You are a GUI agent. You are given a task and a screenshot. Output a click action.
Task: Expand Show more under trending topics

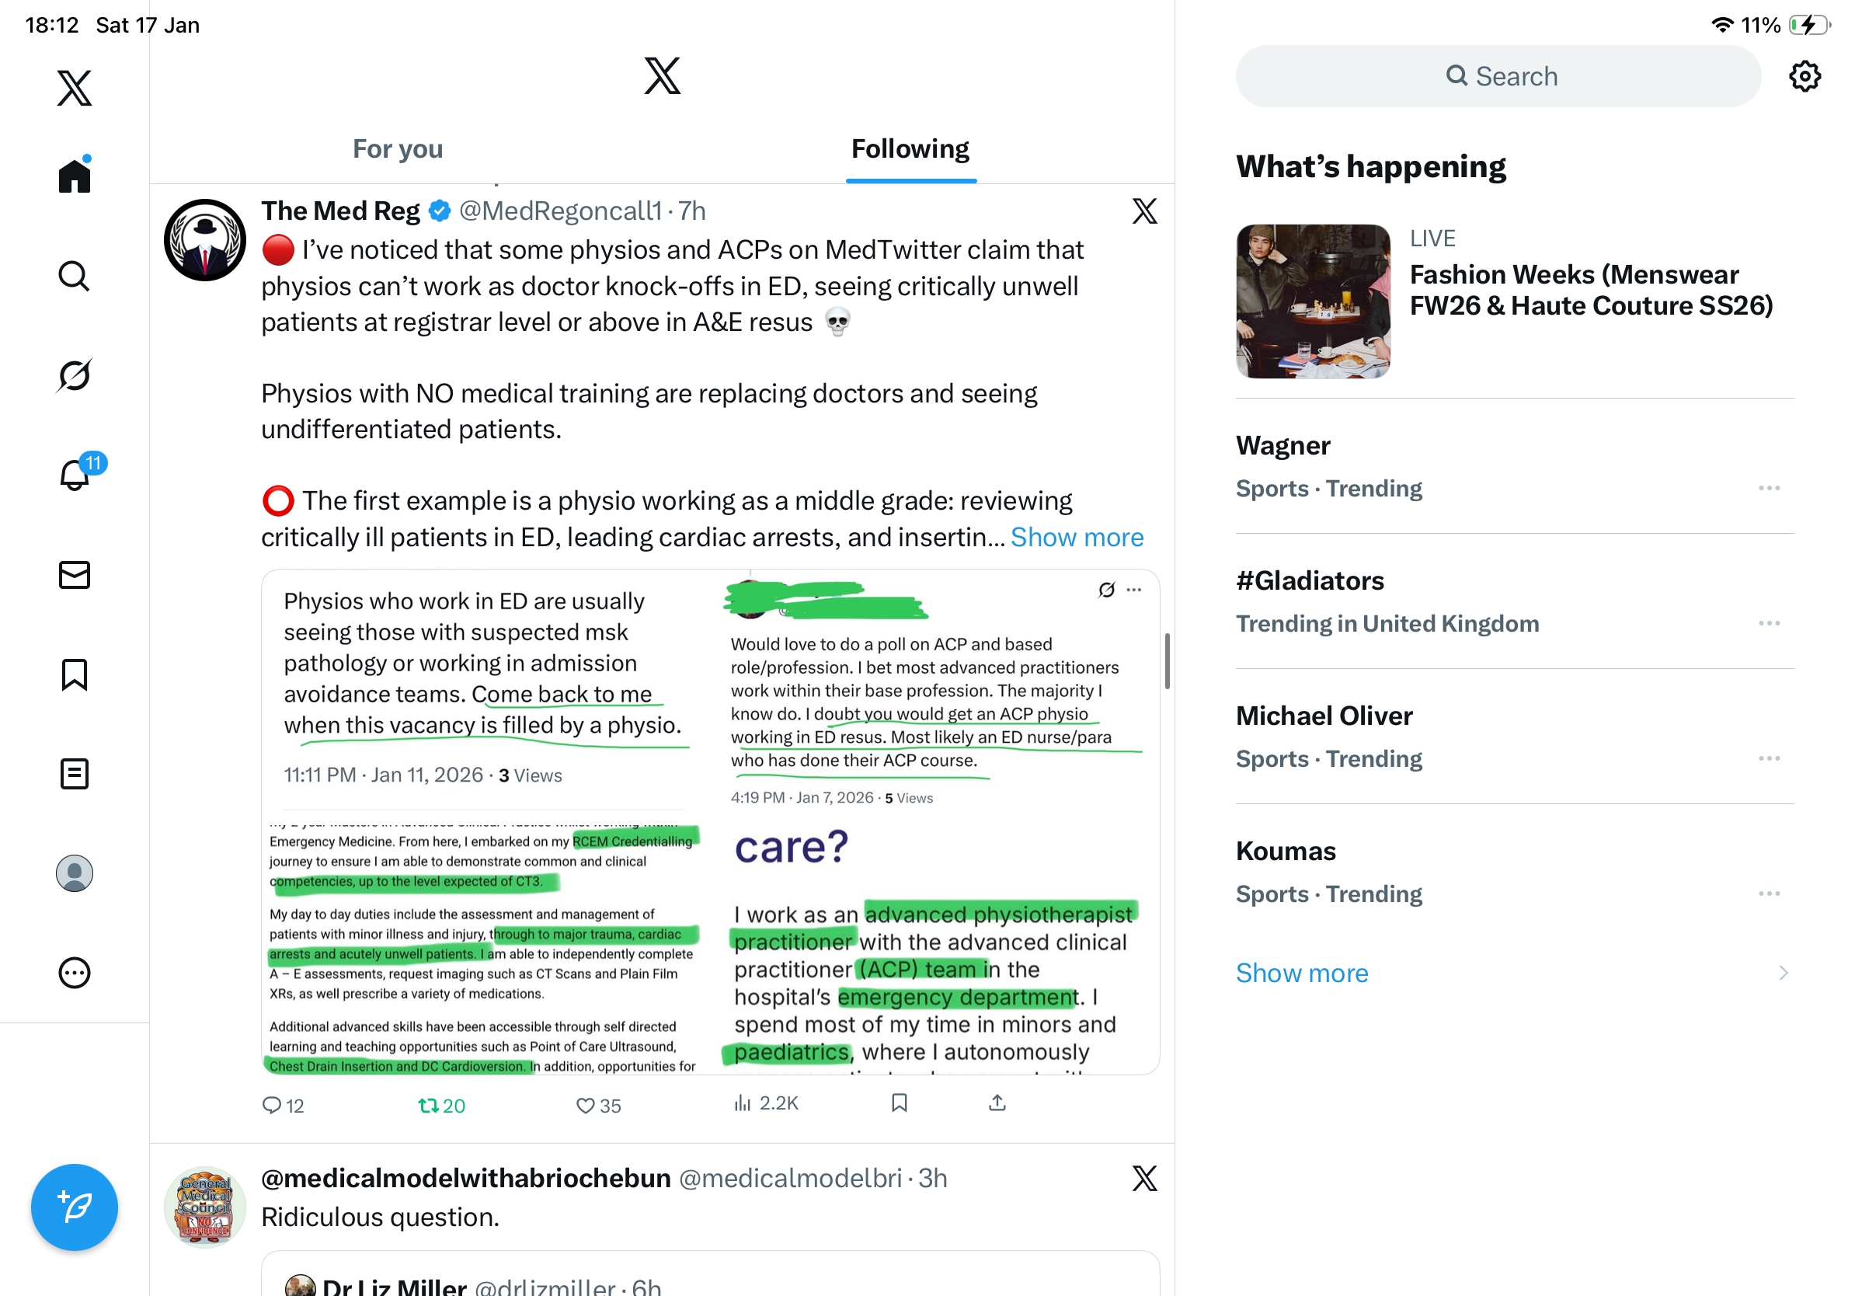pos(1302,973)
